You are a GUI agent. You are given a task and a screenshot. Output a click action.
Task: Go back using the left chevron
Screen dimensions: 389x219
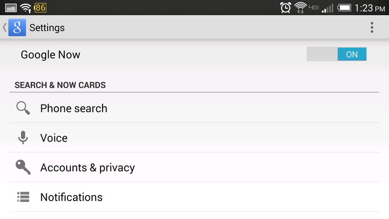(4, 27)
